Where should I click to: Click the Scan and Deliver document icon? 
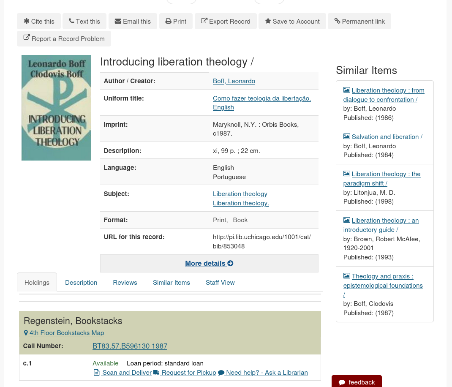[97, 372]
